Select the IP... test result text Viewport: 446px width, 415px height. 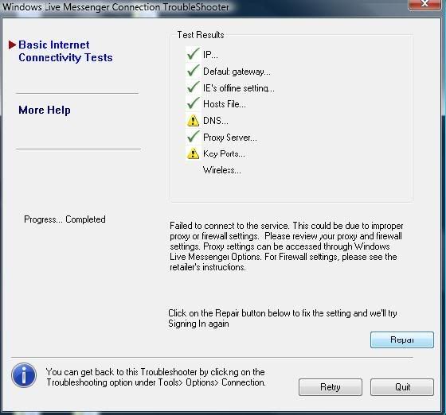(x=210, y=54)
